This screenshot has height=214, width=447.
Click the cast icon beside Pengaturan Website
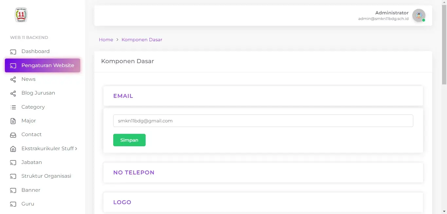pos(13,66)
